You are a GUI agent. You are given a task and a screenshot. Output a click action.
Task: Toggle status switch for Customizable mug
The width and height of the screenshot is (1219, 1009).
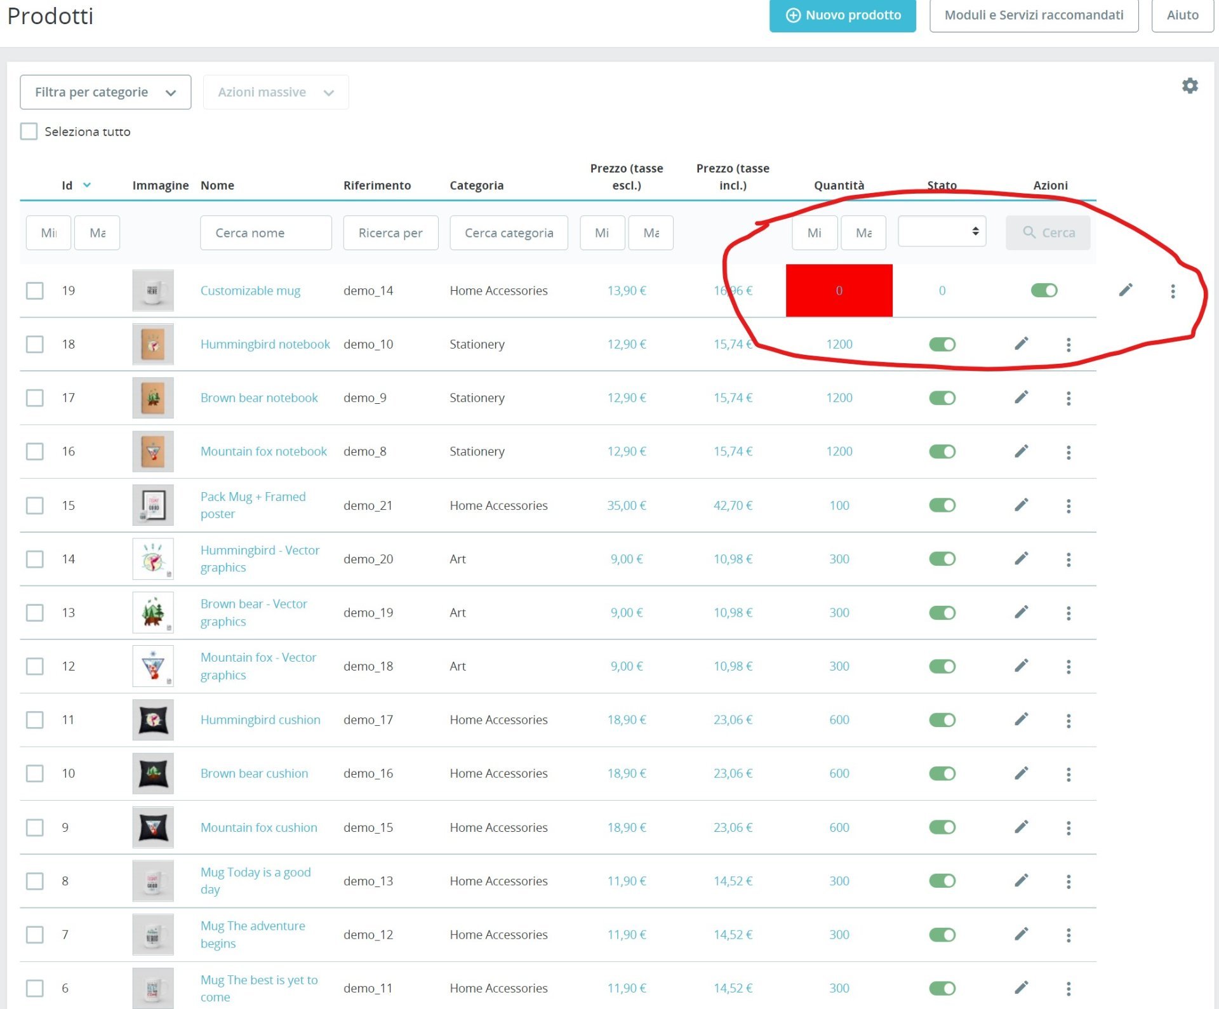tap(1044, 290)
